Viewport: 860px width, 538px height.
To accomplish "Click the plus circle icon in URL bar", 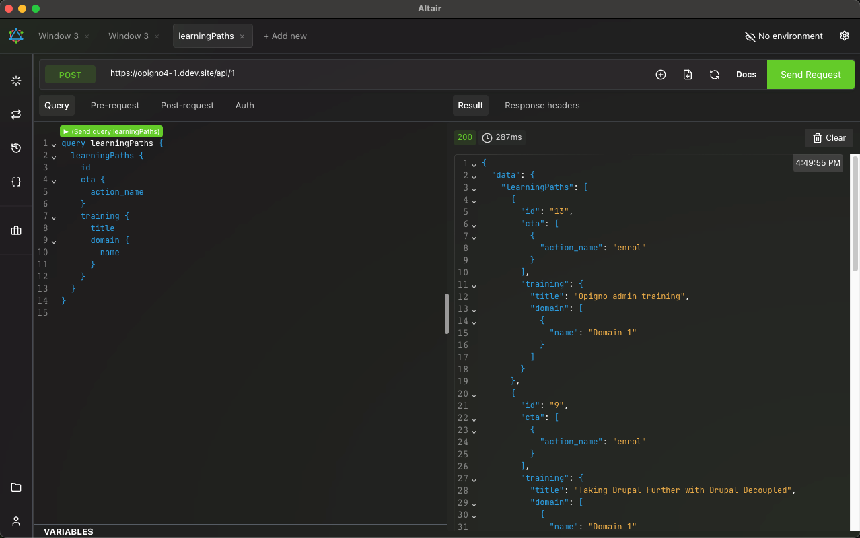I will coord(661,75).
